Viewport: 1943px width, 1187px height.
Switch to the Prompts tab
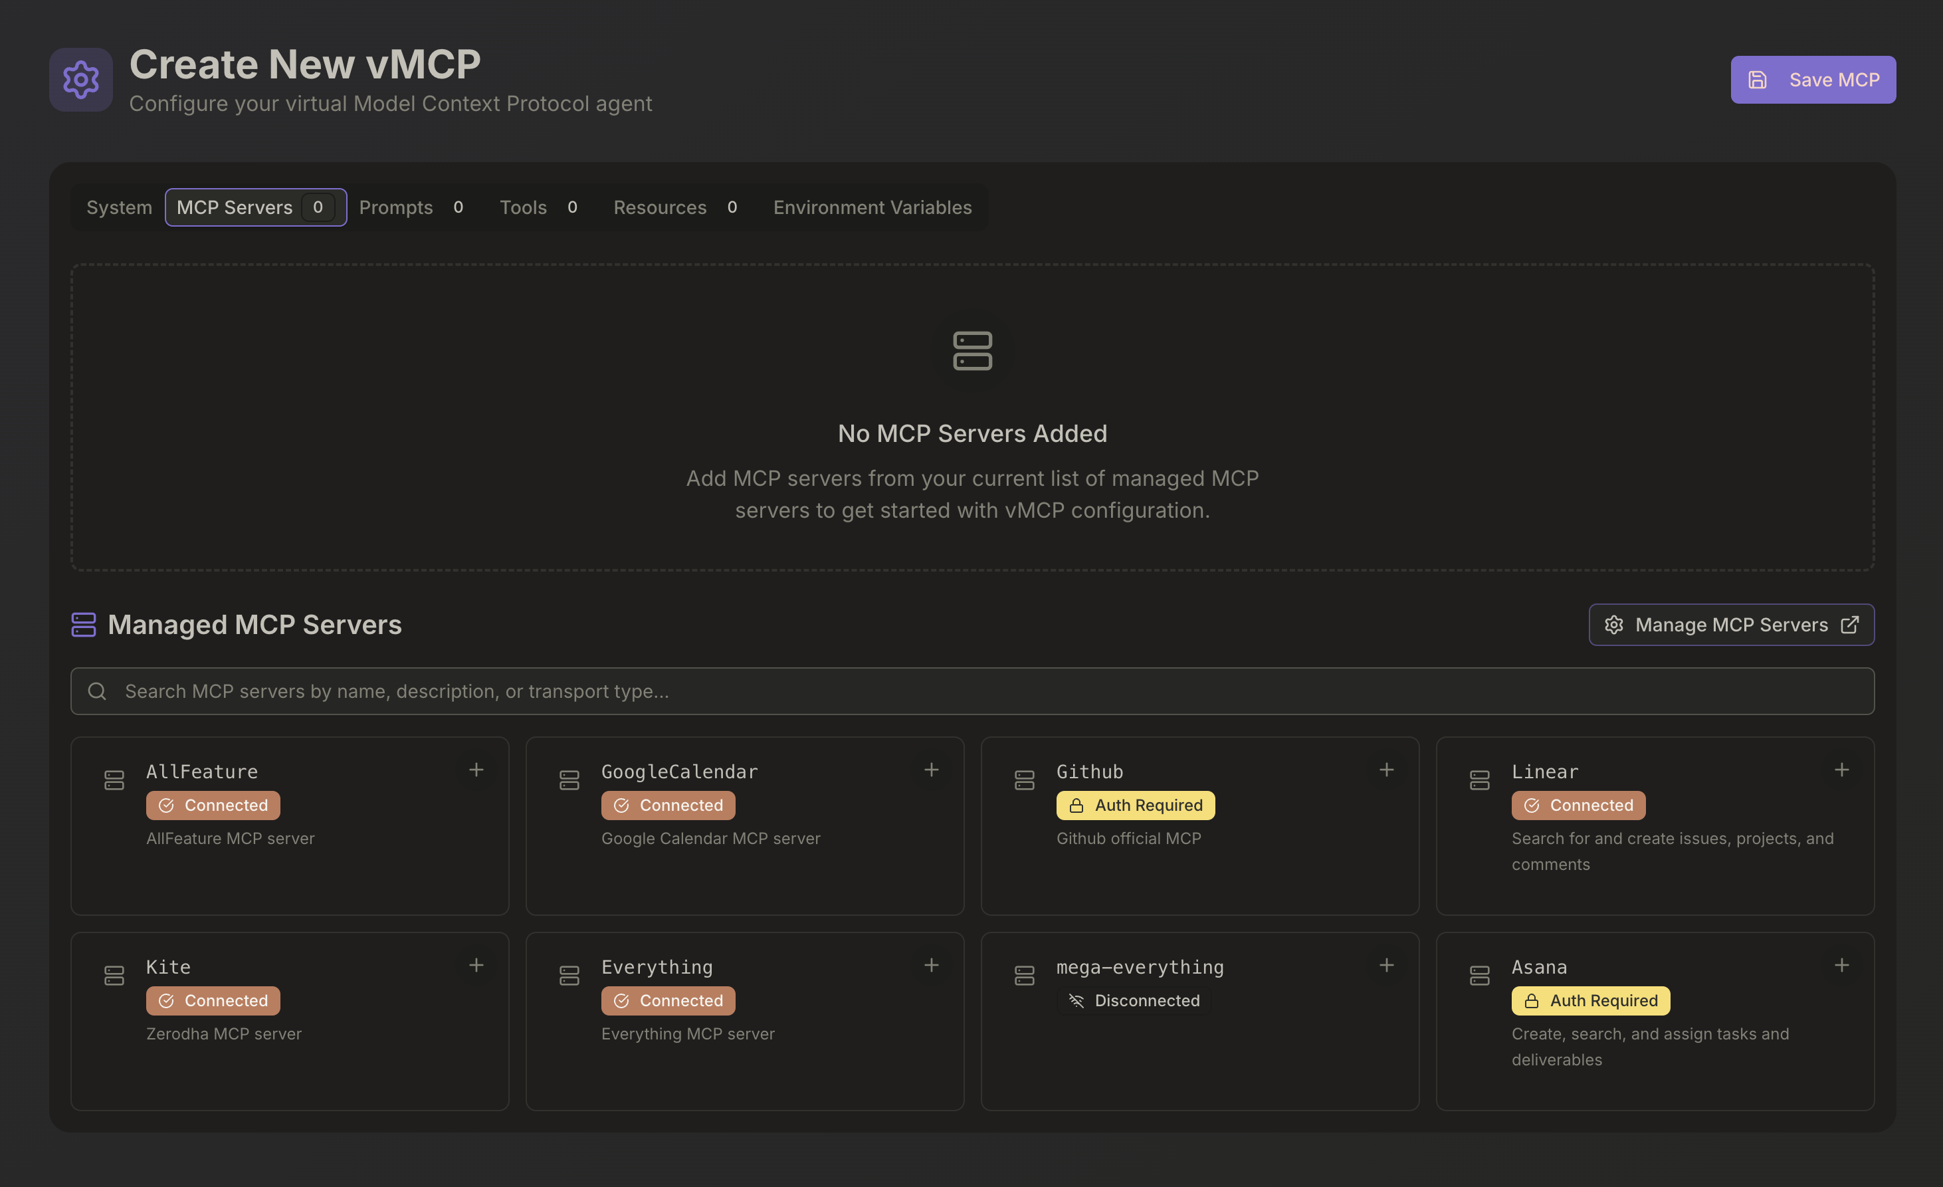tap(396, 207)
